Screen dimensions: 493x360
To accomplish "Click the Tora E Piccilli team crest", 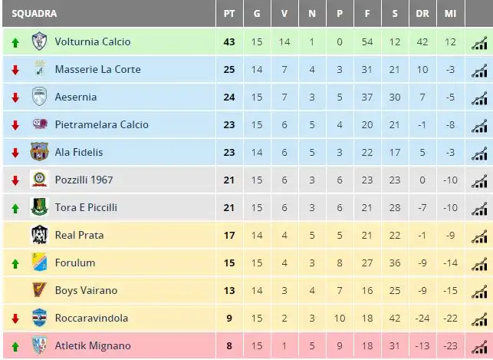I will pyautogui.click(x=39, y=207).
